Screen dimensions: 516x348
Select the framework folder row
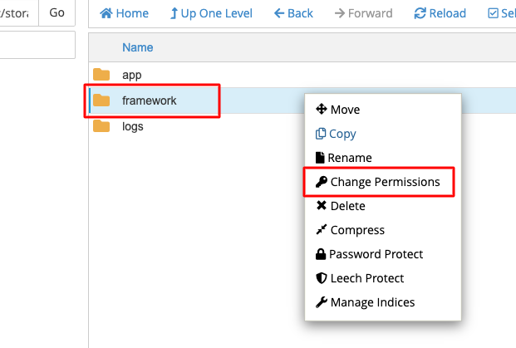pos(150,100)
